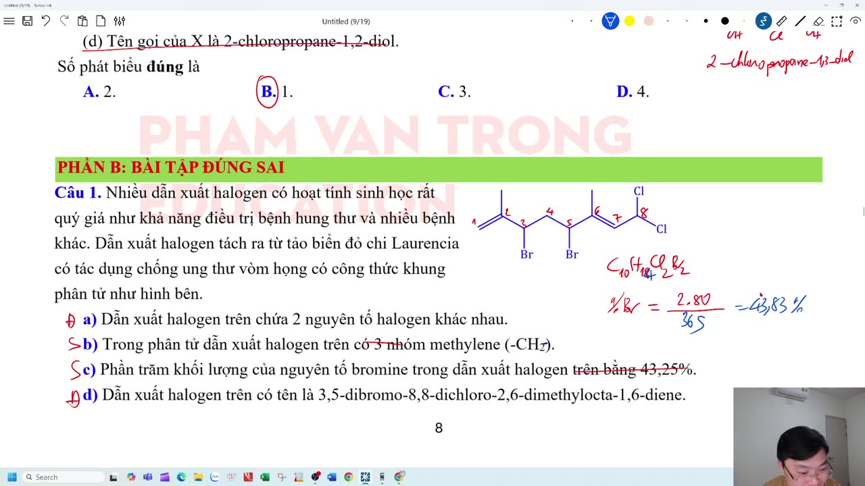Screen dimensions: 865x486
Task: Pick the pale peach highlighter color
Action: click(649, 21)
